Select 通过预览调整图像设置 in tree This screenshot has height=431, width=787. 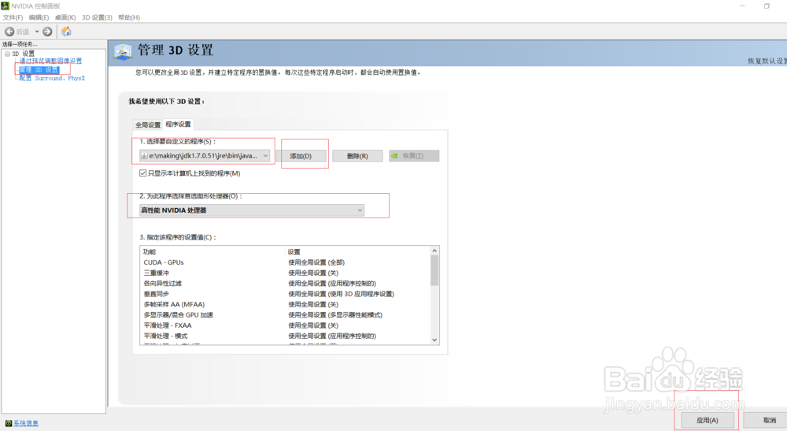(50, 61)
